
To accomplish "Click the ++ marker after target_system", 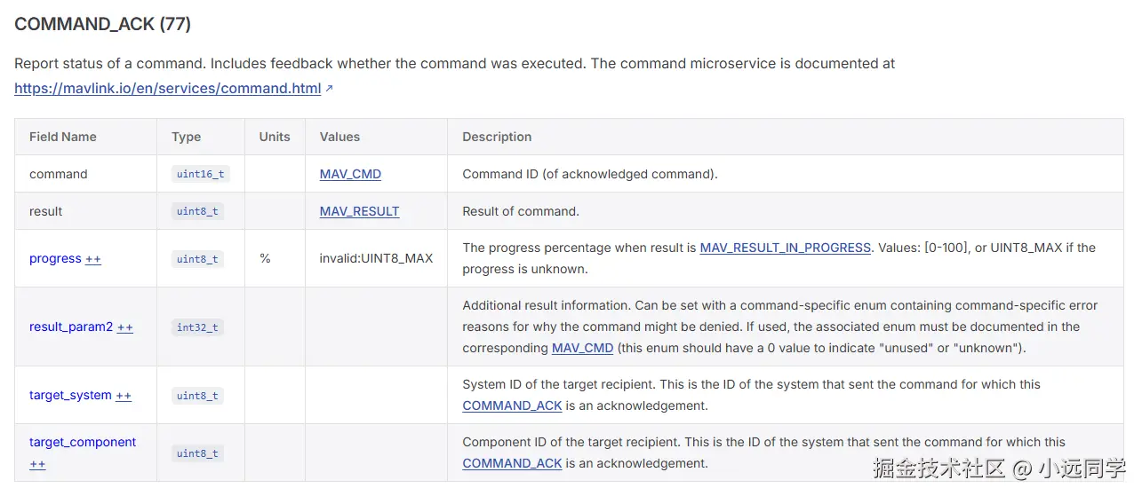I will click(124, 396).
